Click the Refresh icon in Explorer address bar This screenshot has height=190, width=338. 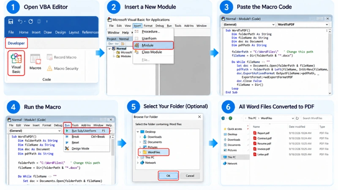pyautogui.click(x=297, y=118)
